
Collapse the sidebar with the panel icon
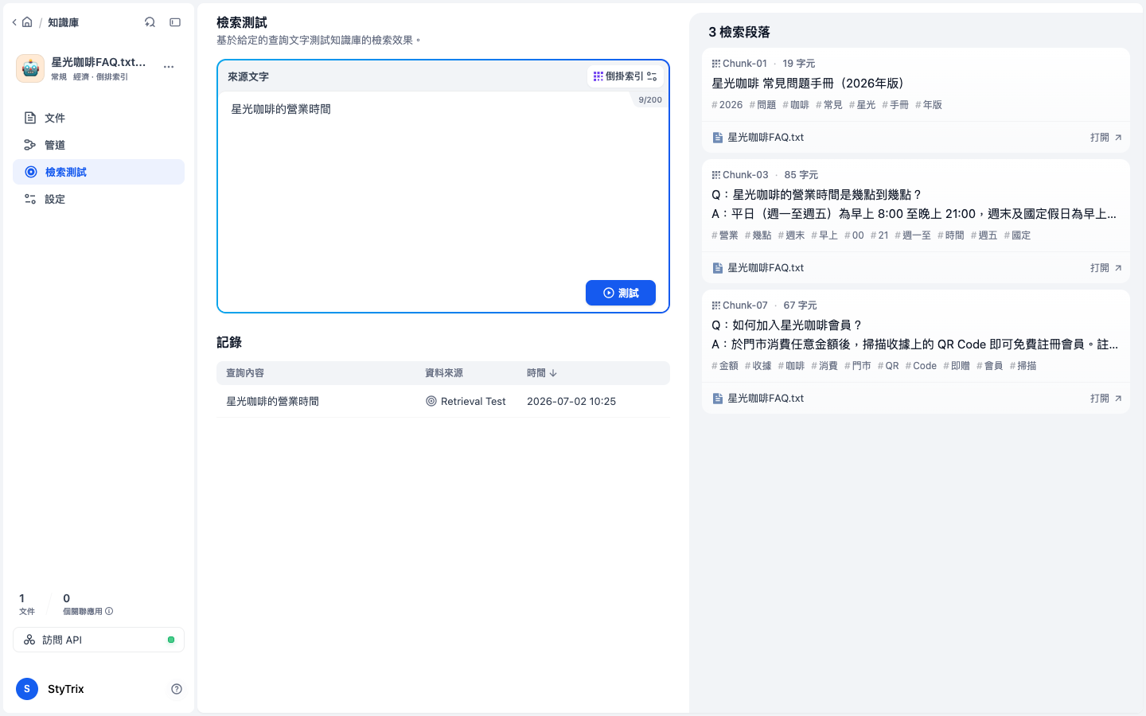click(x=175, y=22)
